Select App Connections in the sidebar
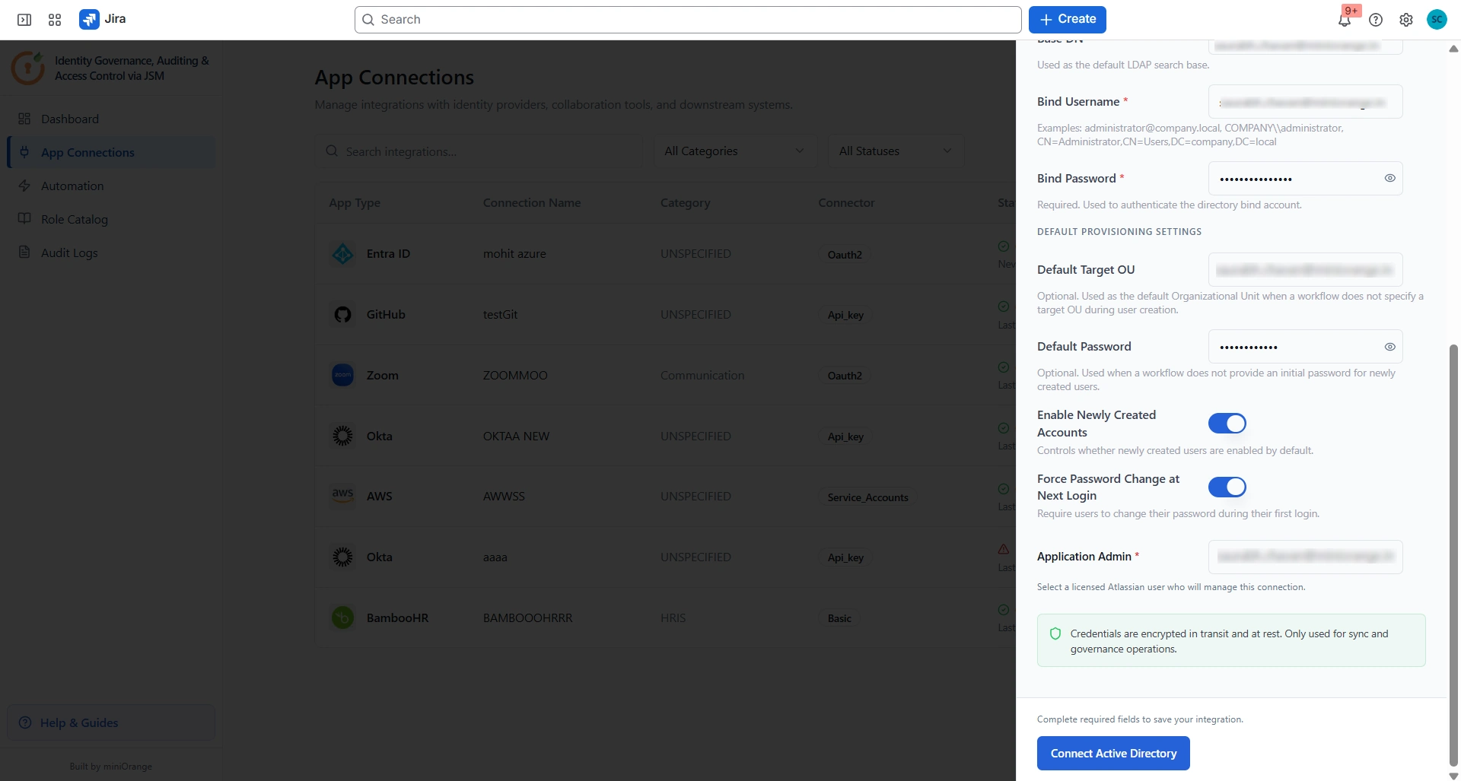The width and height of the screenshot is (1461, 781). tap(111, 152)
